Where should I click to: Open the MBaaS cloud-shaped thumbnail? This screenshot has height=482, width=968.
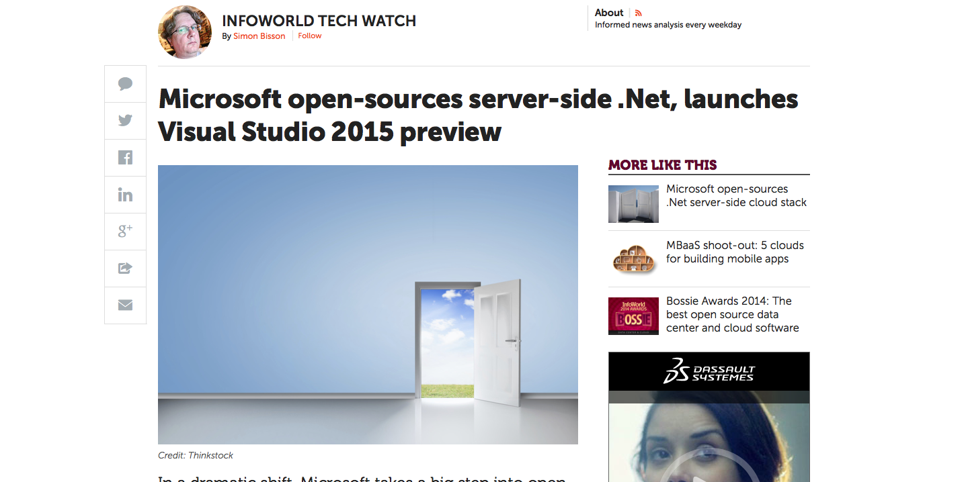coord(633,259)
